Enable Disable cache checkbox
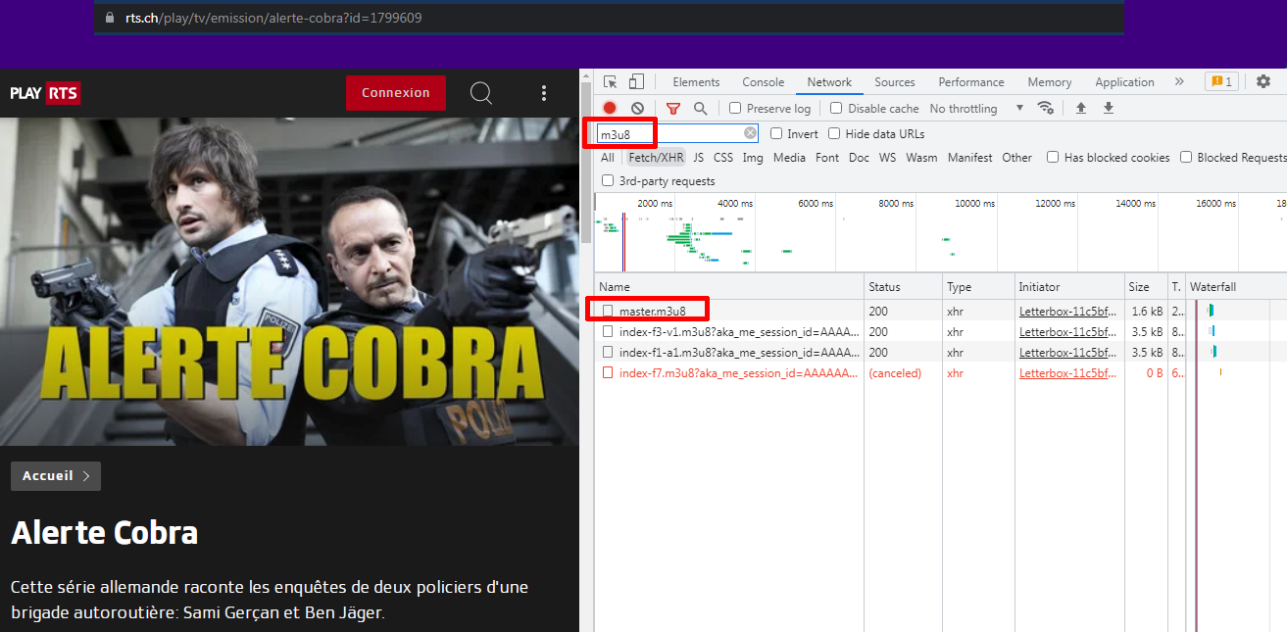The image size is (1287, 632). pyautogui.click(x=836, y=109)
